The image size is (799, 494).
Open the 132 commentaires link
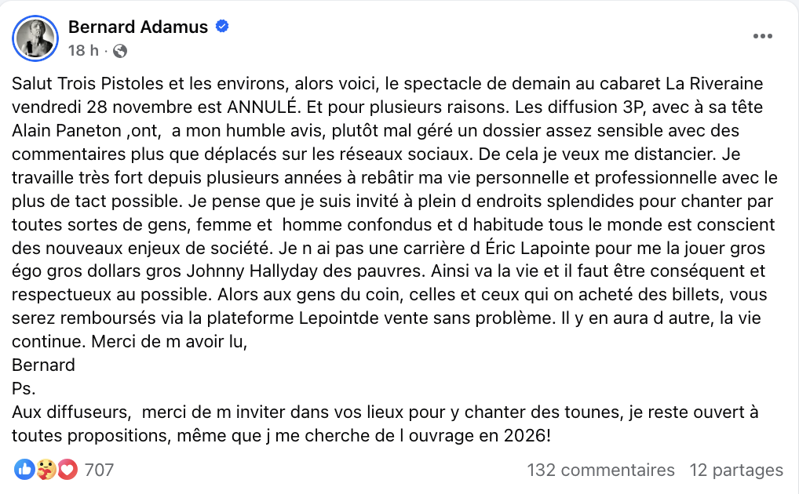pyautogui.click(x=600, y=470)
